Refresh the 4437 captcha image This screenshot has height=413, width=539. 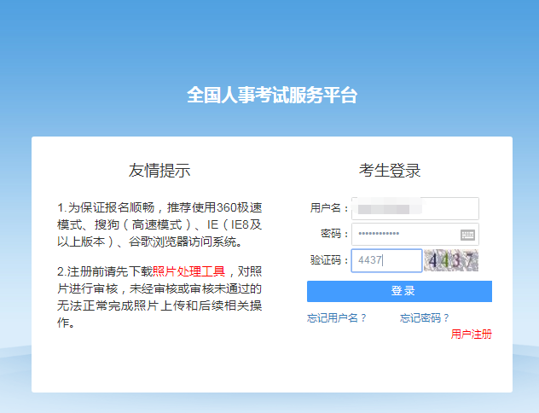click(451, 260)
